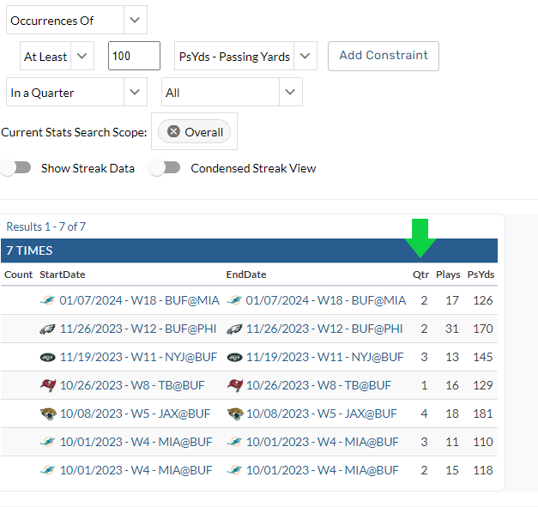The image size is (538, 507).
Task: Click the Add Constraint button
Action: tap(383, 56)
